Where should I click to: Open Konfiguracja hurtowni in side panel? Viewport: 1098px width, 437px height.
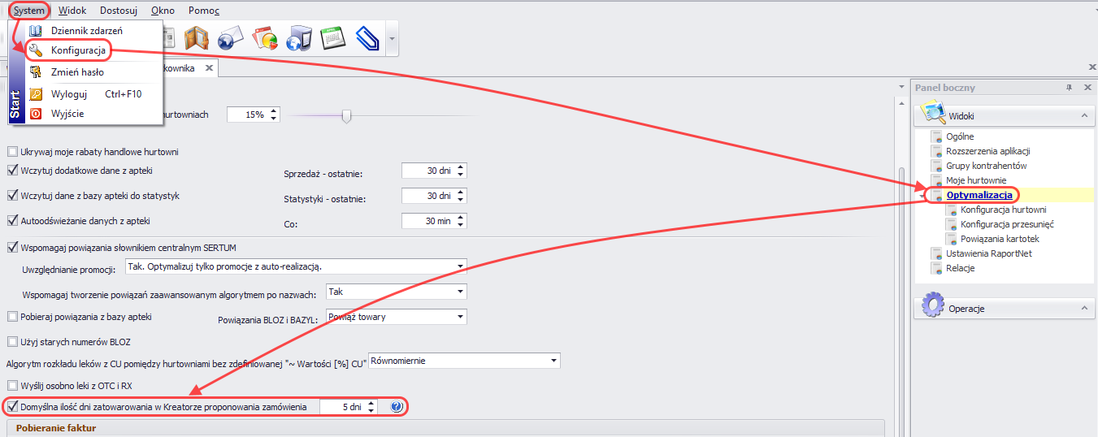[1003, 210]
